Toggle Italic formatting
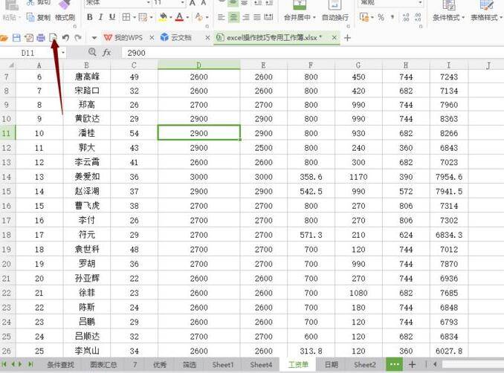 coord(101,17)
